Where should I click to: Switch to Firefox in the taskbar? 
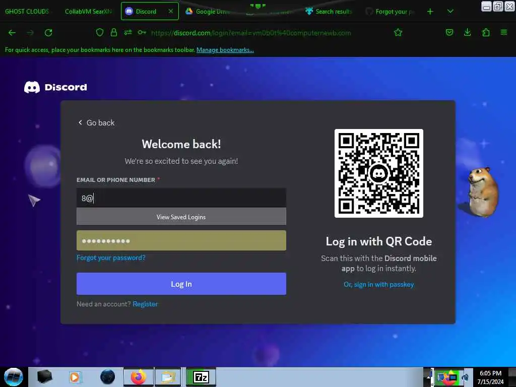click(139, 377)
